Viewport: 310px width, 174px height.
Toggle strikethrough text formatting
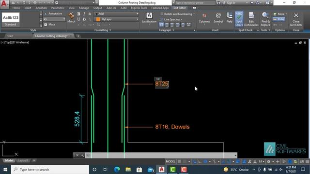point(90,14)
